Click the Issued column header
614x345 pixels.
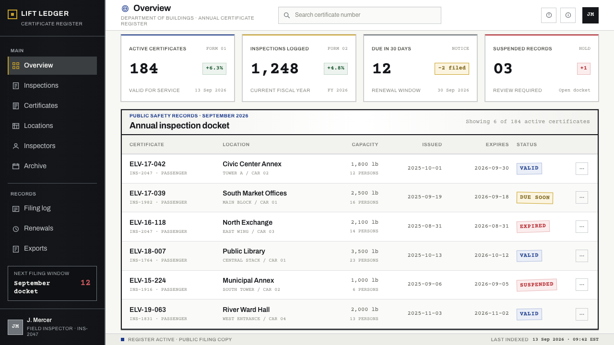point(432,145)
